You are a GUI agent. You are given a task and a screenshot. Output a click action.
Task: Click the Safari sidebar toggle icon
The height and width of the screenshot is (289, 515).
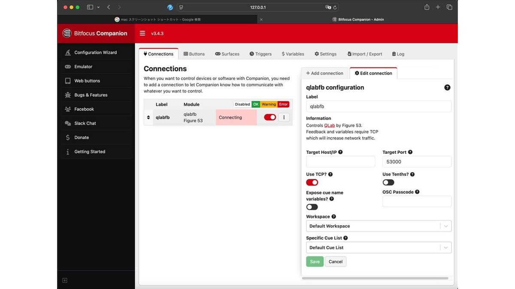90,7
